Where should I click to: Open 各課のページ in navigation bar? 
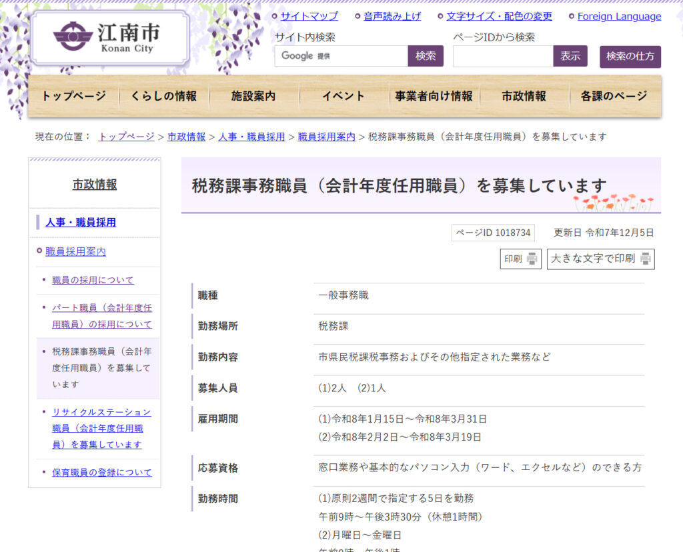tap(614, 96)
